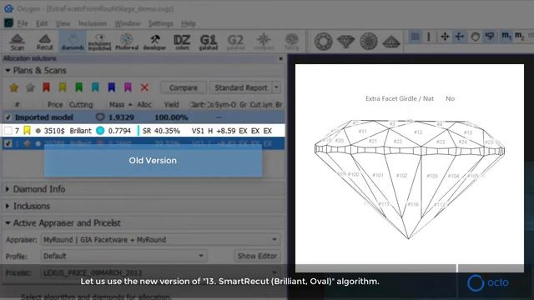Viewport: 534px width, 300px height.
Task: Collapse the Plans & Scans section
Action: click(x=8, y=70)
